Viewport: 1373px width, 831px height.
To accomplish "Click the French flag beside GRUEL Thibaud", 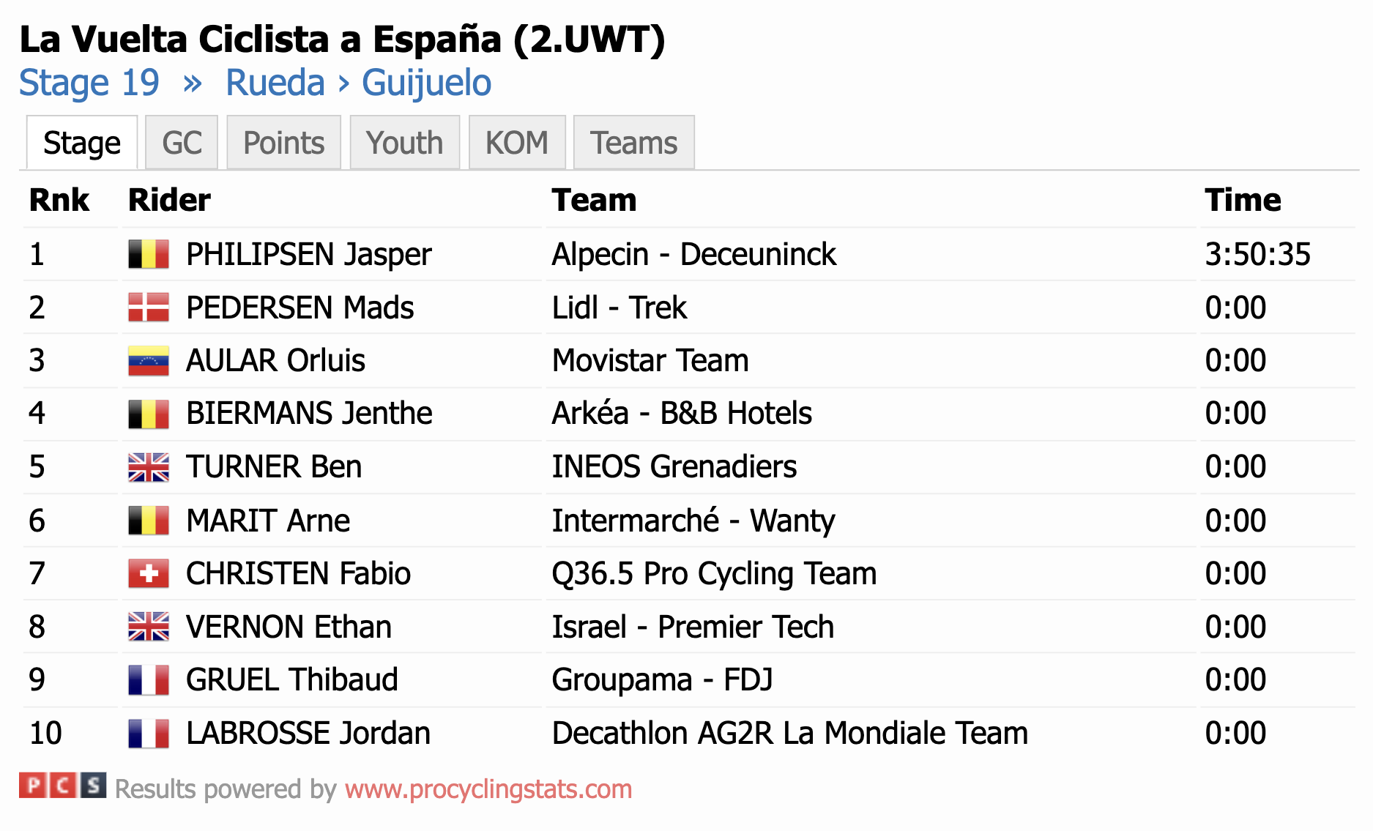I will 149,679.
